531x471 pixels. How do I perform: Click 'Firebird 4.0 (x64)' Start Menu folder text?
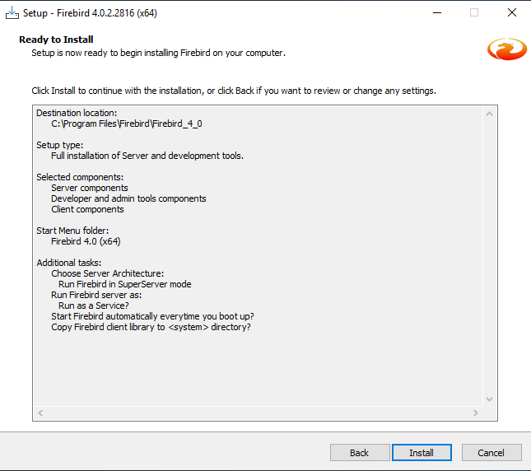point(86,241)
